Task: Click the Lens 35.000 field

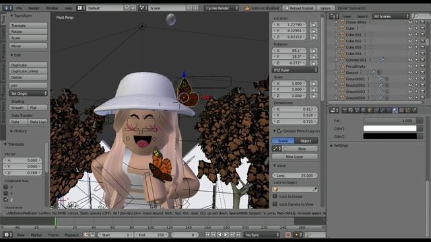Action: [x=295, y=175]
